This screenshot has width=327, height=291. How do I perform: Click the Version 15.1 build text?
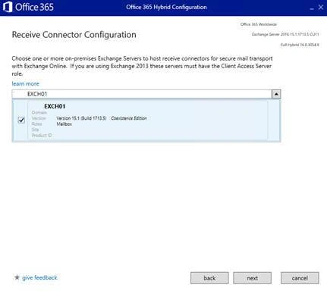click(81, 118)
